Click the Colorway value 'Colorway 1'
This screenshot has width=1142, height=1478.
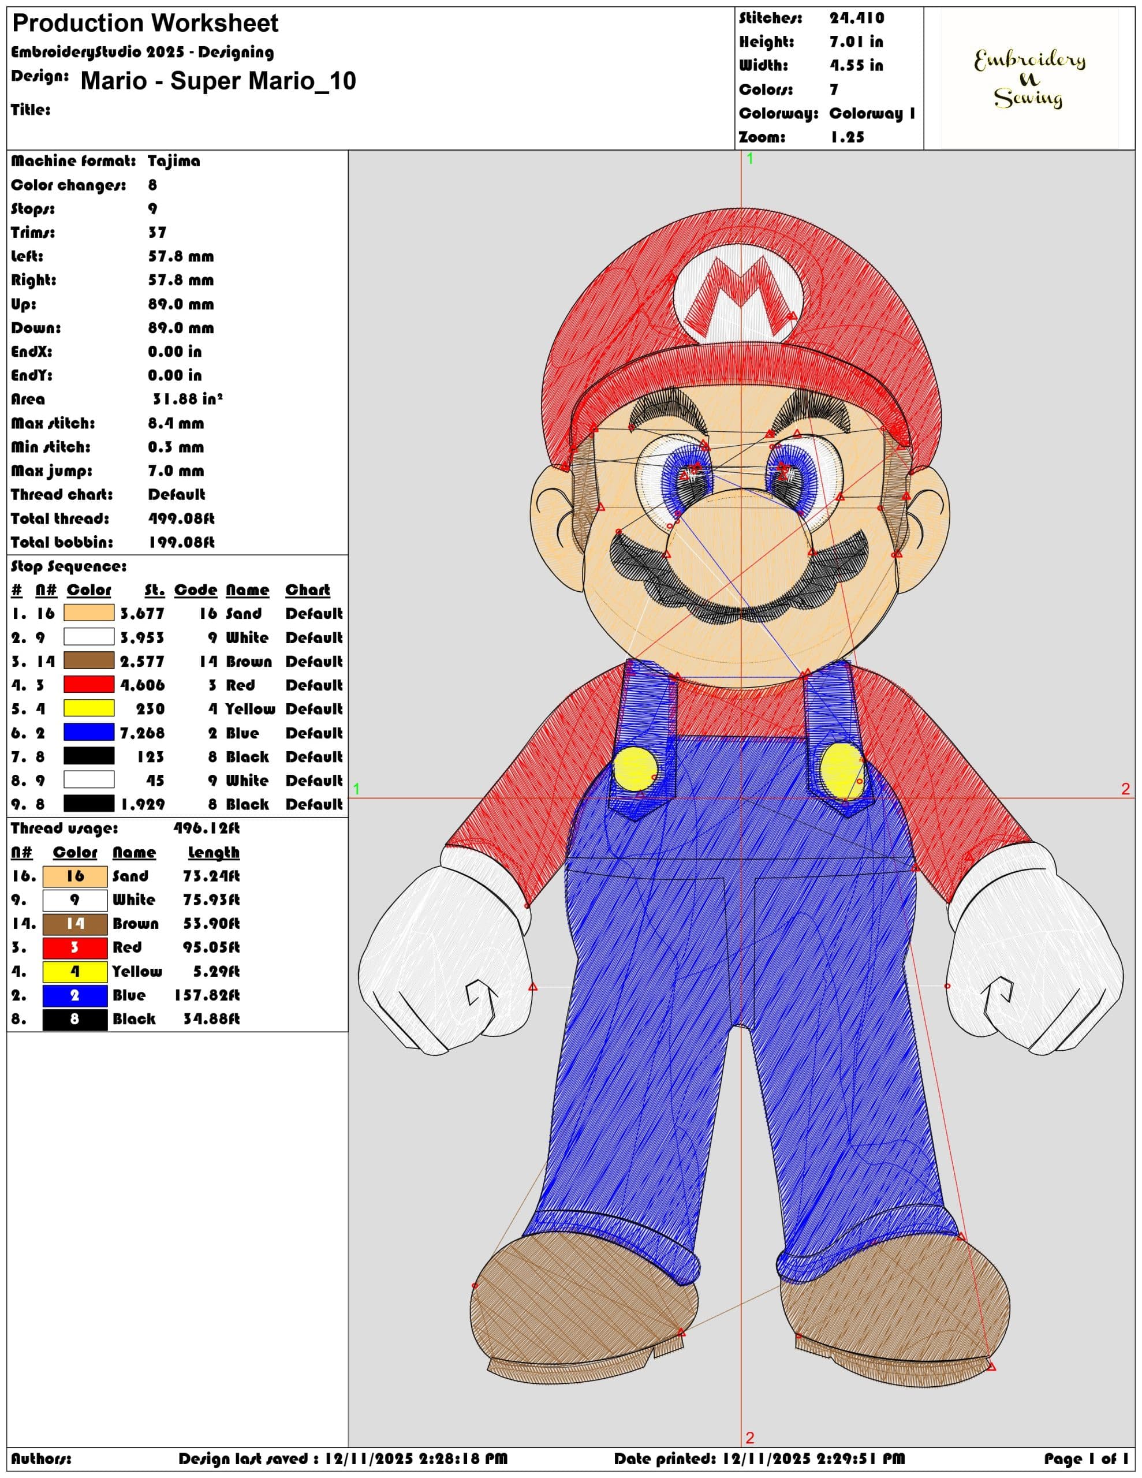pyautogui.click(x=872, y=113)
